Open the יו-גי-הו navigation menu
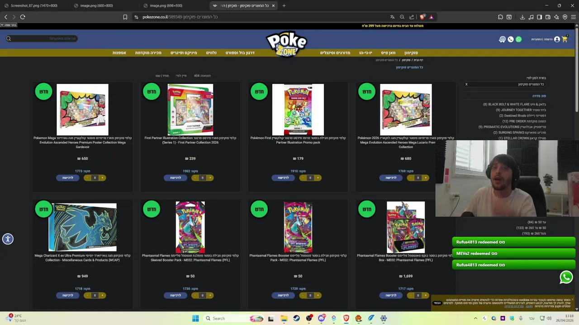This screenshot has height=325, width=579. [x=365, y=53]
